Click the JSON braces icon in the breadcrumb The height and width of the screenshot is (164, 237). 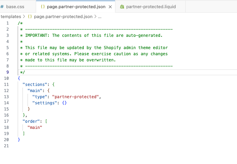click(30, 16)
